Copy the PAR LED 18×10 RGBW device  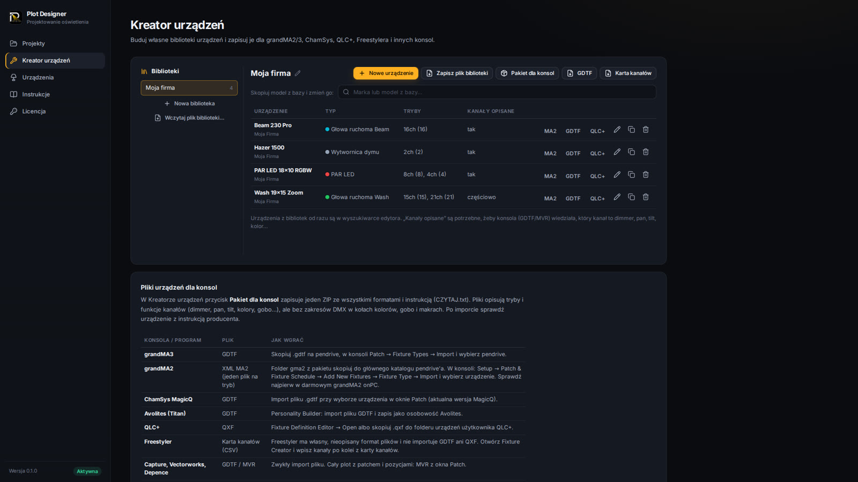(631, 175)
